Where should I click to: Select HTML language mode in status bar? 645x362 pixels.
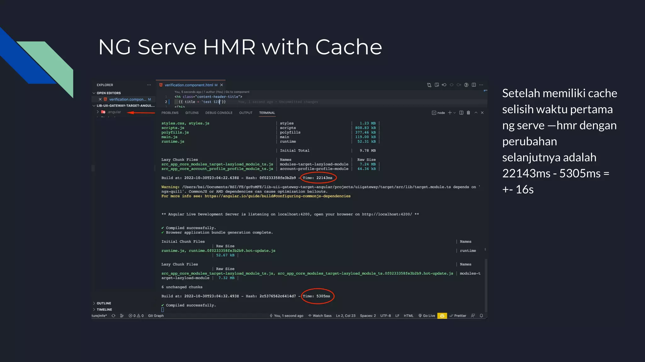[x=408, y=316]
